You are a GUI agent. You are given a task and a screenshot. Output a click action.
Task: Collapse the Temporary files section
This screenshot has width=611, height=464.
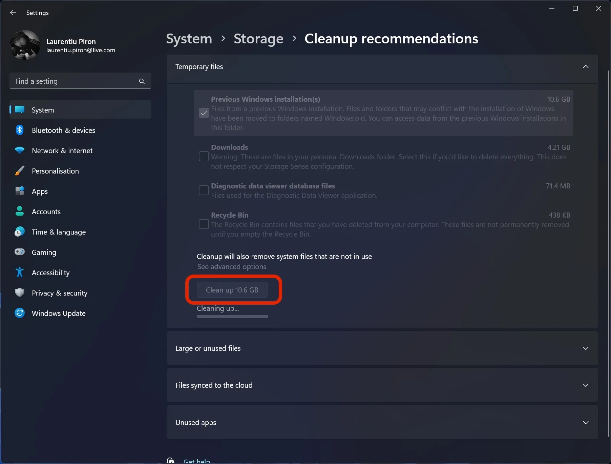pos(586,67)
